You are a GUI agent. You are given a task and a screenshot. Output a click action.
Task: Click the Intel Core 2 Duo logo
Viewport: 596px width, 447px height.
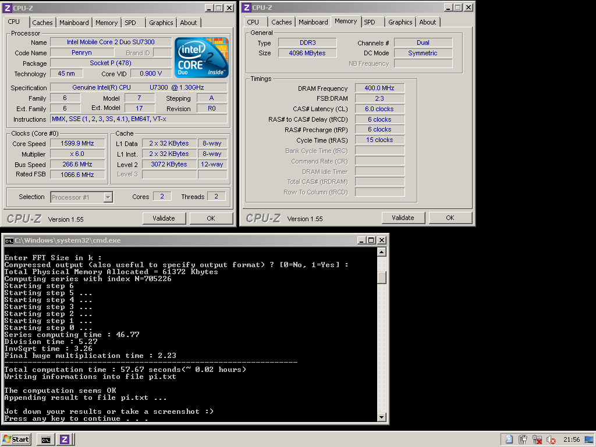pyautogui.click(x=202, y=58)
